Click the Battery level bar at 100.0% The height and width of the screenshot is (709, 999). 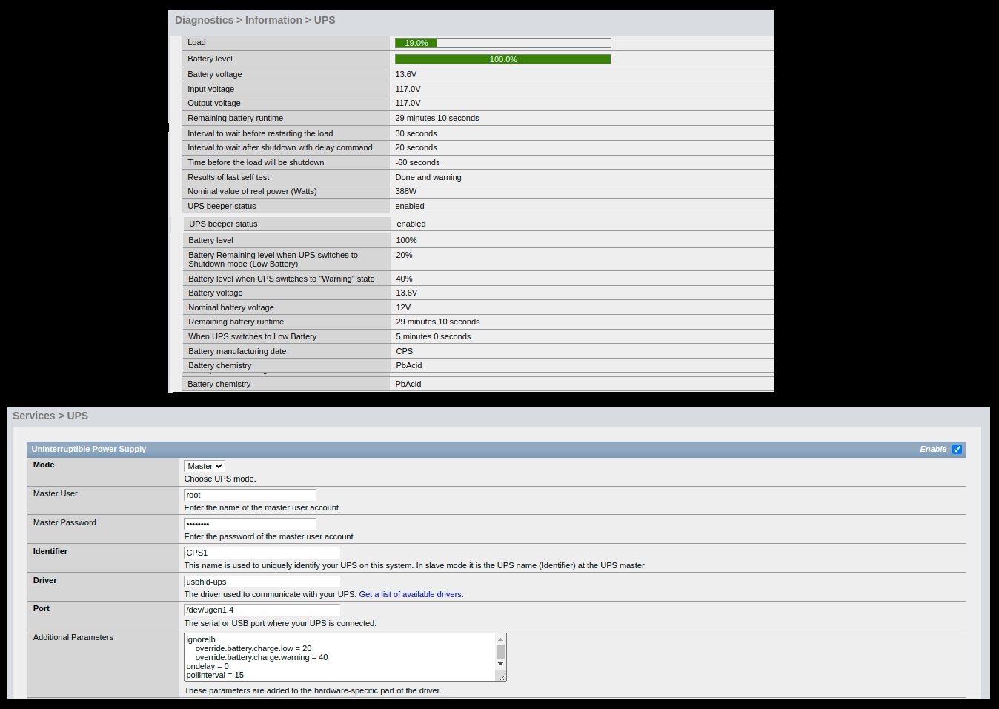click(x=502, y=59)
